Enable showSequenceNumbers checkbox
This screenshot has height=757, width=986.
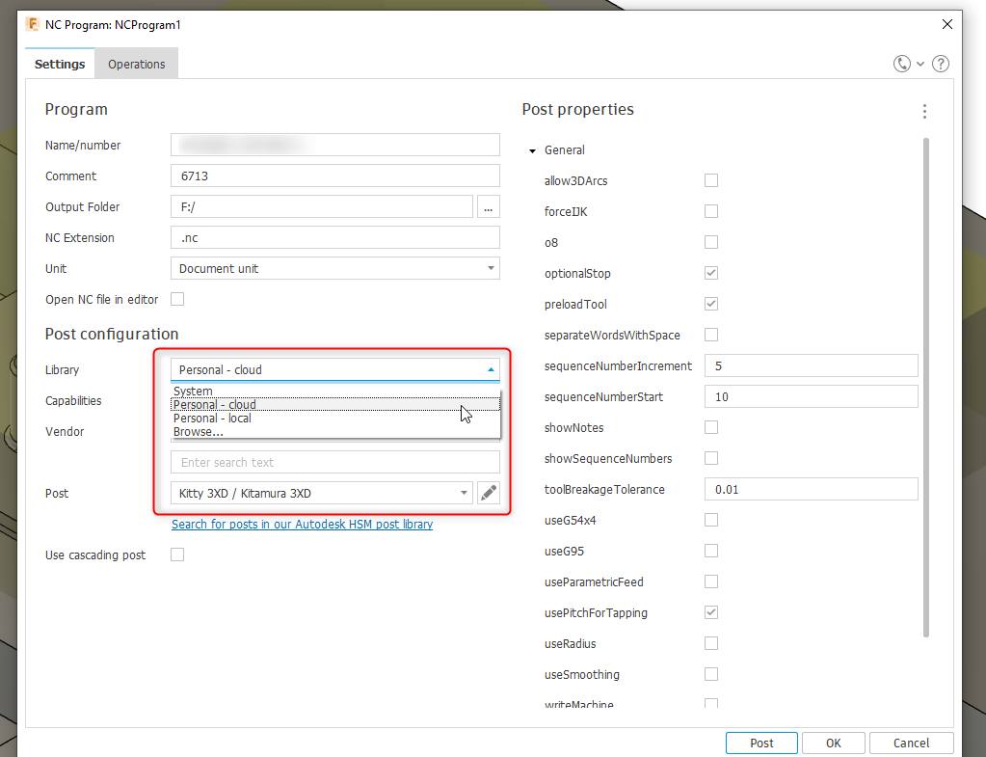pos(711,458)
